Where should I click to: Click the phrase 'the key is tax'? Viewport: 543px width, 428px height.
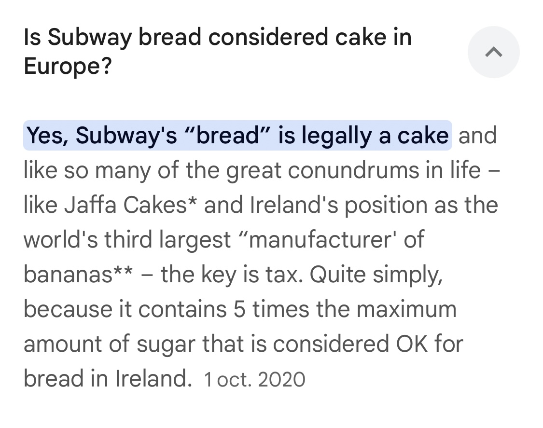(231, 274)
